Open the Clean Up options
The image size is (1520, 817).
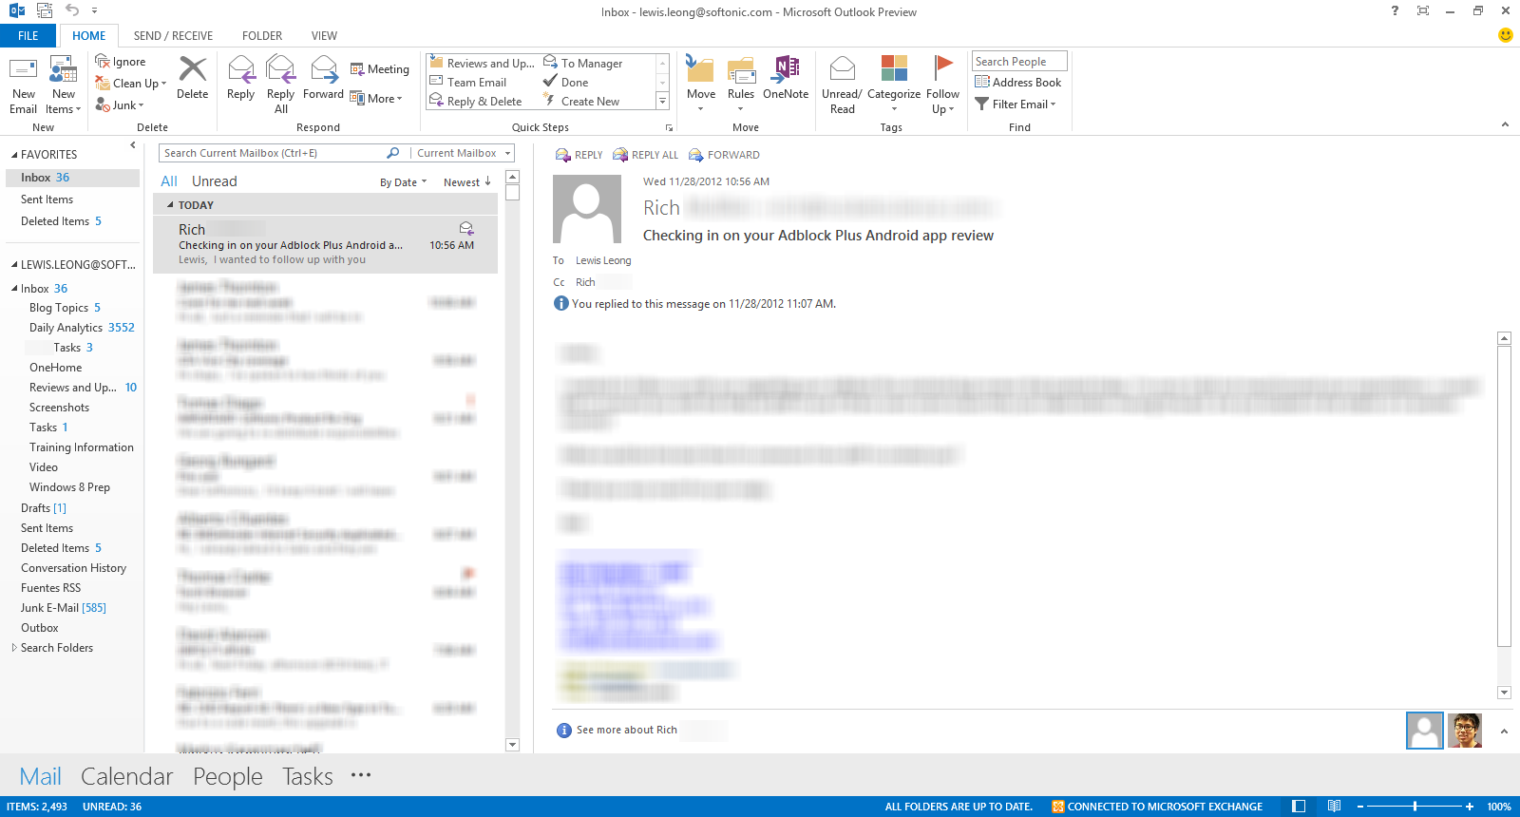coord(131,84)
